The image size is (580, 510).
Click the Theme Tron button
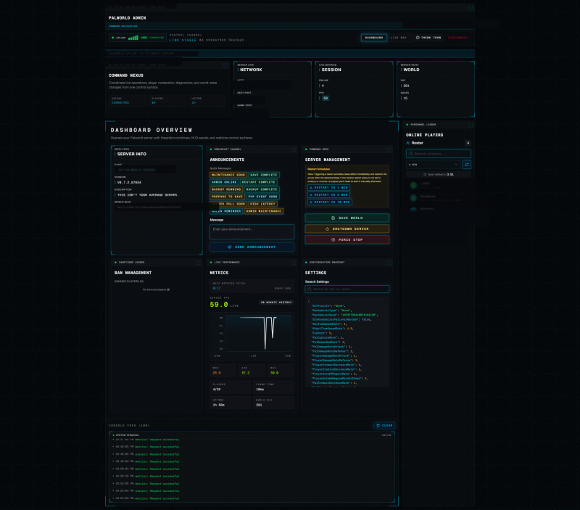coord(428,38)
